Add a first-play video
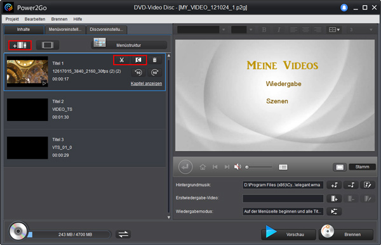Viewport: 381px width, 245px height. 334,199
